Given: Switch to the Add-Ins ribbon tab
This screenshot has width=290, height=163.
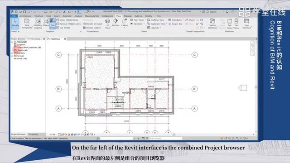Looking at the screenshot, I should pyautogui.click(x=138, y=16).
